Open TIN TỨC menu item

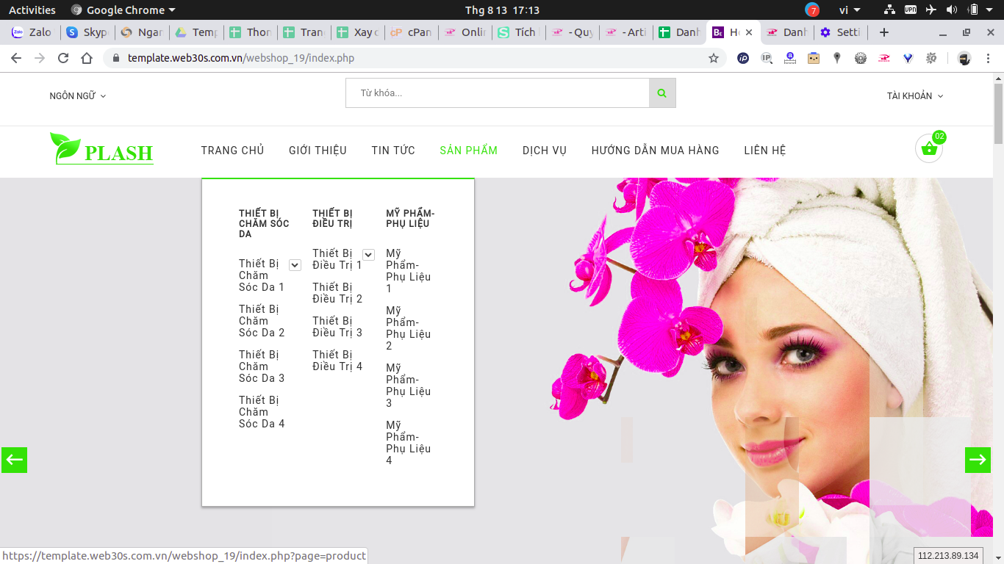point(393,150)
